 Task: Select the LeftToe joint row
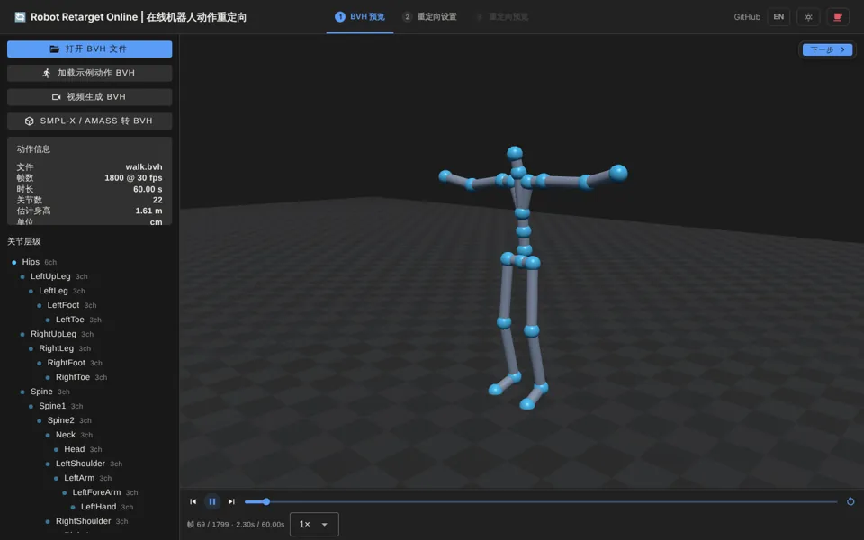pyautogui.click(x=89, y=319)
